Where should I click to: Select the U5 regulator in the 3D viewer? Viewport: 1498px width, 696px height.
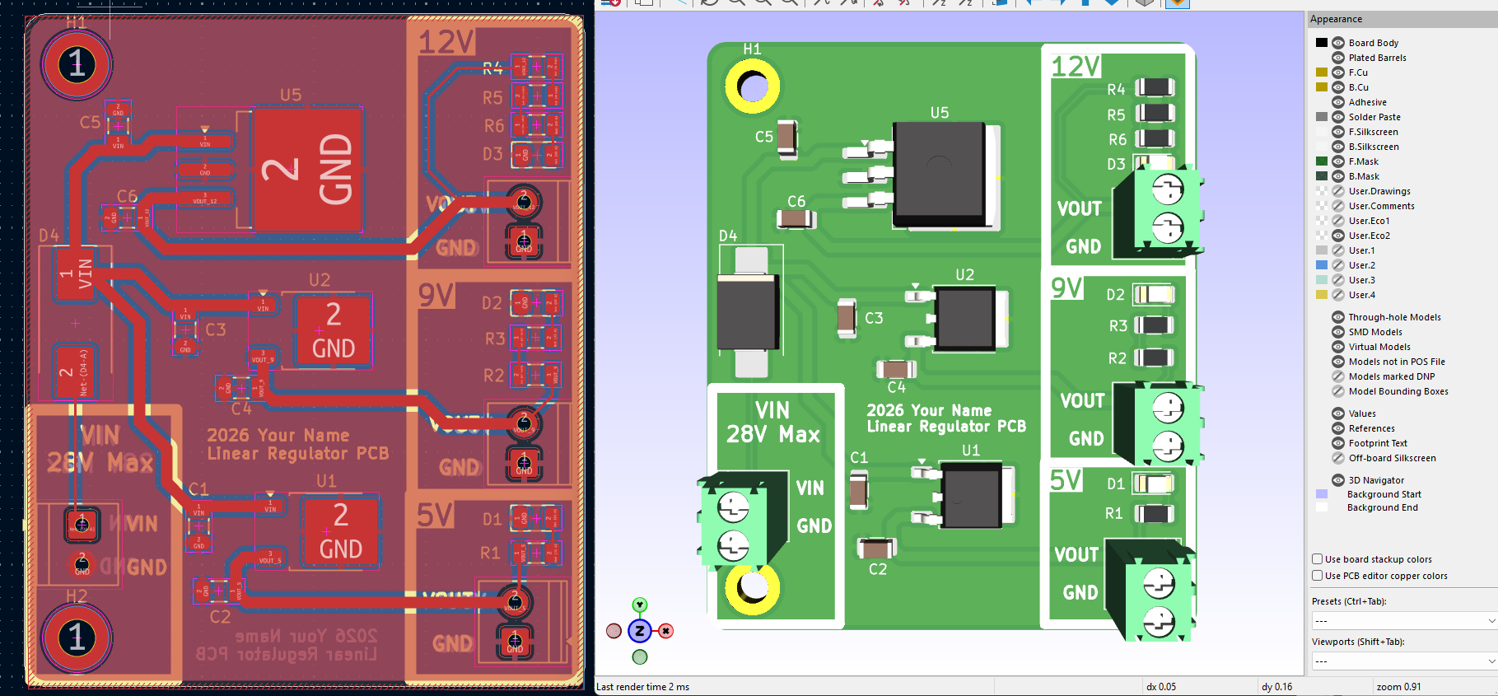(939, 175)
